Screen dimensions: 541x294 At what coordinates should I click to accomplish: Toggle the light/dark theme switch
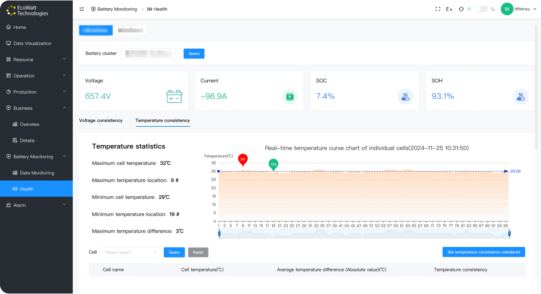(481, 9)
